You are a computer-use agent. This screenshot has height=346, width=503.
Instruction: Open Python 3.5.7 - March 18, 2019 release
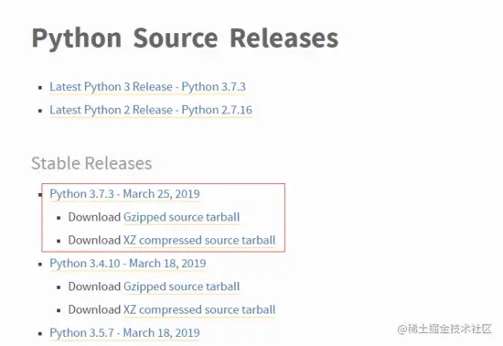click(x=124, y=333)
